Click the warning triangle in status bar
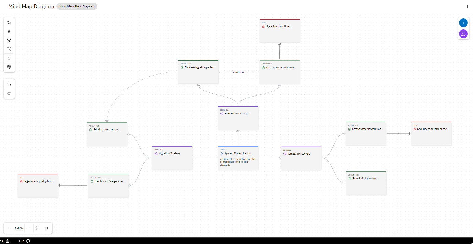Viewport: 473px width, 244px height. 7,241
